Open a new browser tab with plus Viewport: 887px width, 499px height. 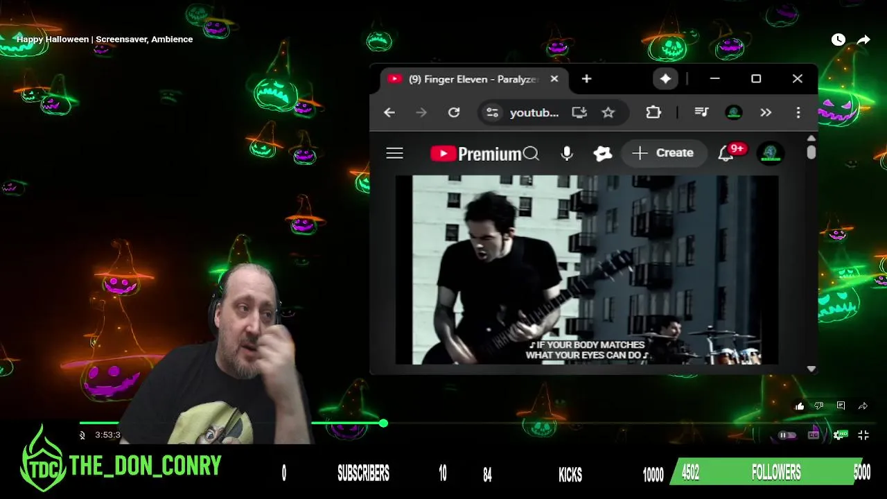pos(586,79)
